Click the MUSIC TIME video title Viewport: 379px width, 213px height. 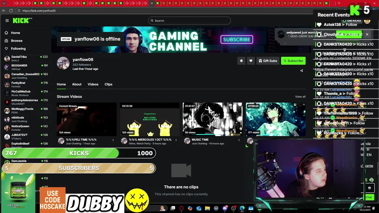[200, 140]
